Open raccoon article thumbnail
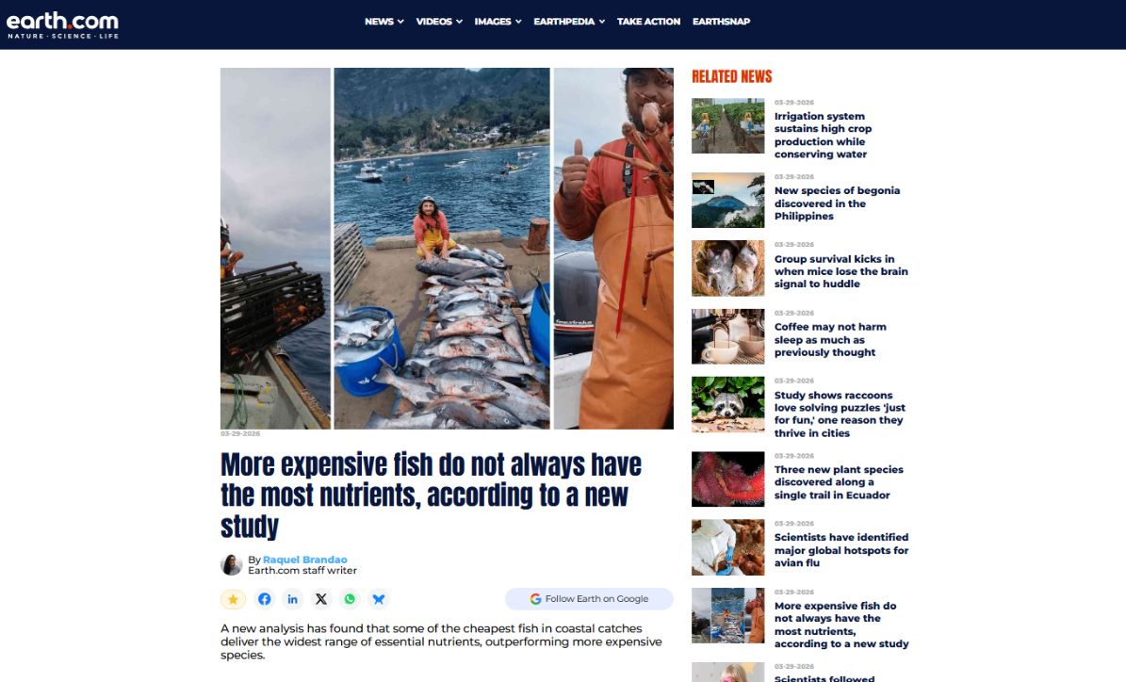Viewport: 1126px width, 682px height. pyautogui.click(x=728, y=404)
